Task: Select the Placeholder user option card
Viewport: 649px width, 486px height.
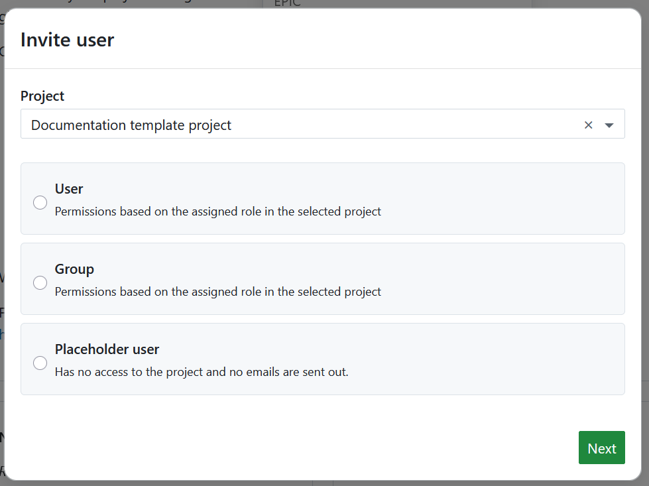Action: tap(323, 359)
